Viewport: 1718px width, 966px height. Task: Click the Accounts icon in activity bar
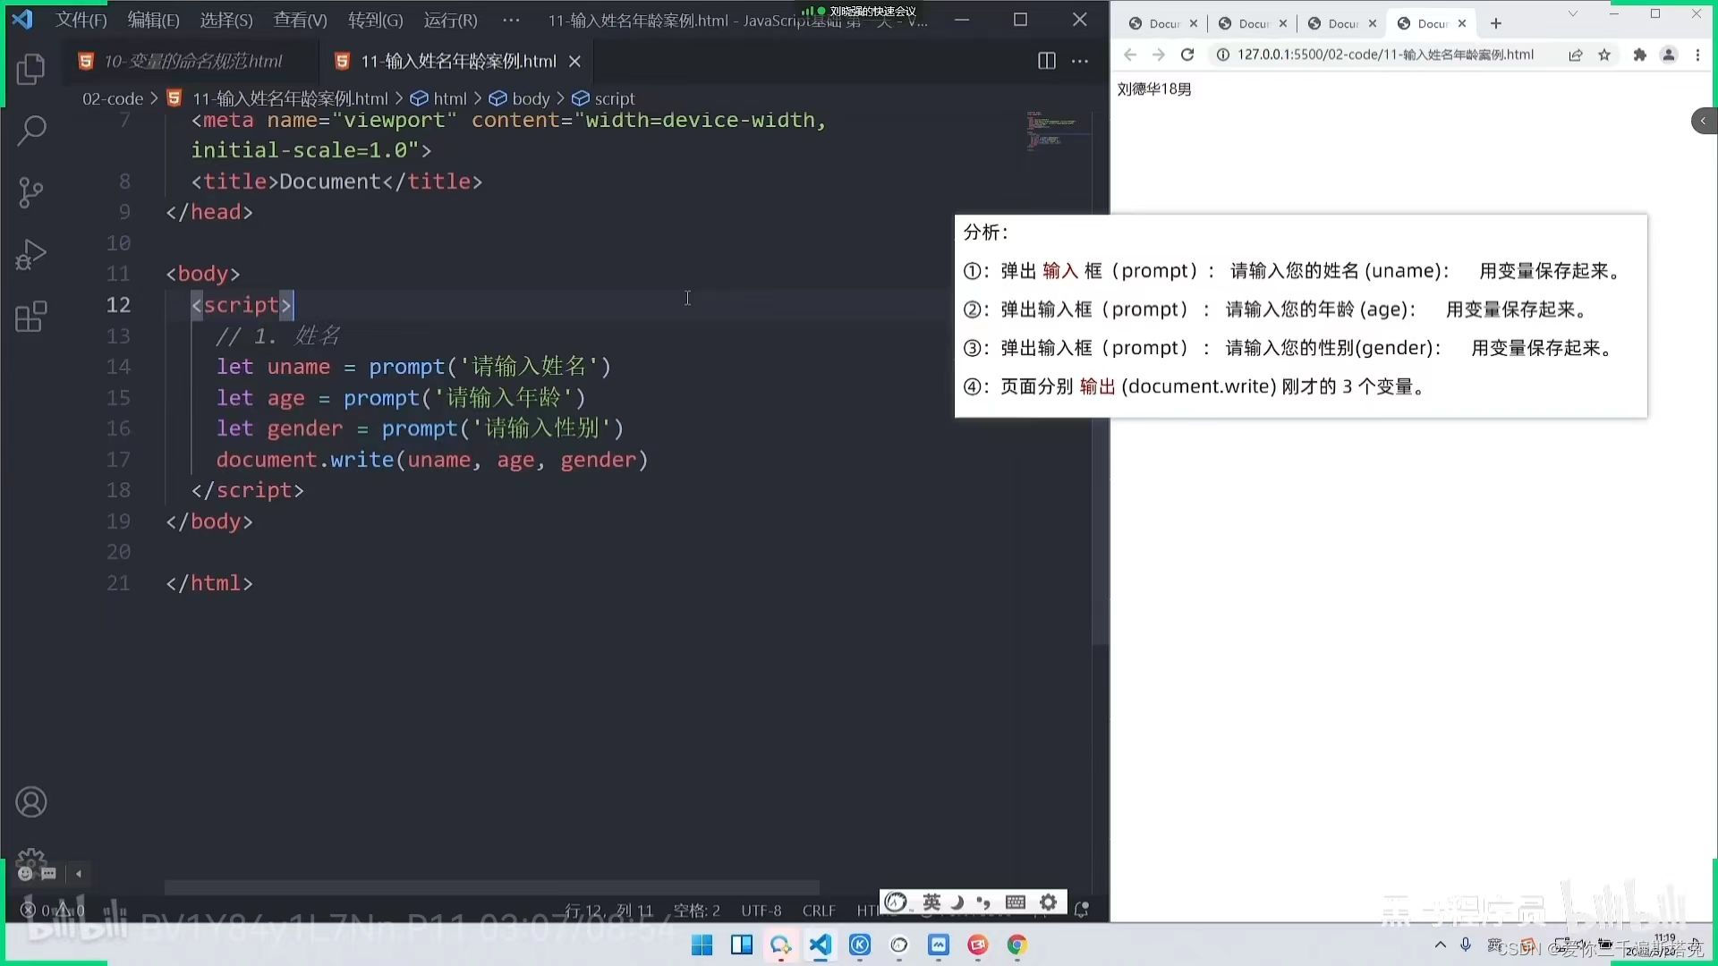31,802
